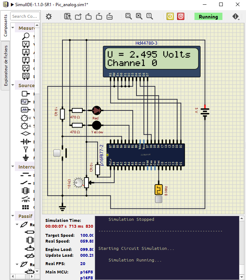
Task: Switch to the Composants tab
Action: tap(5, 26)
